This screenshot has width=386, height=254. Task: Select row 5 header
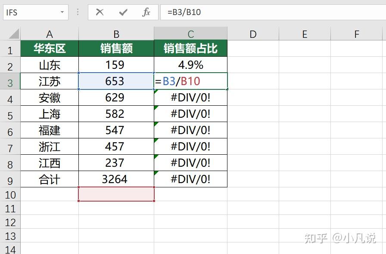(x=10, y=114)
